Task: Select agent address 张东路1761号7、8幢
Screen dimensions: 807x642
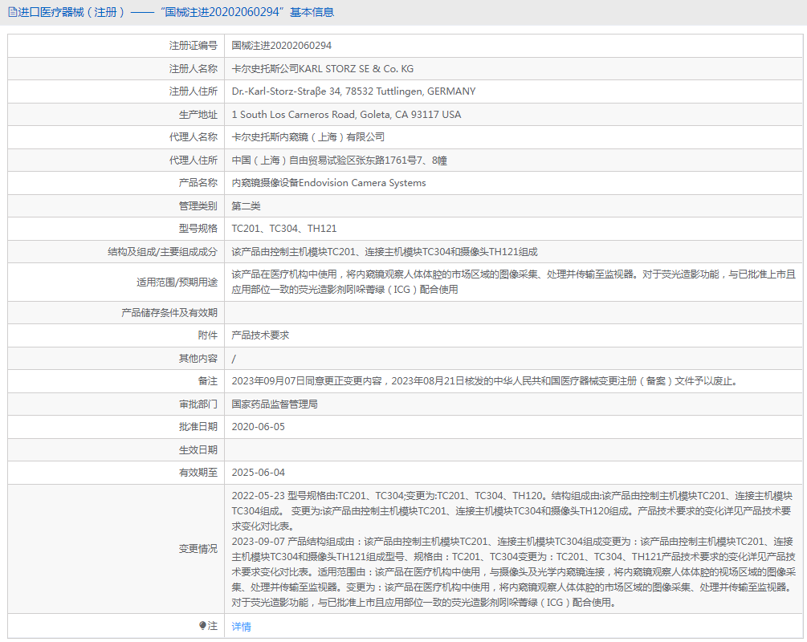Action: 339,160
